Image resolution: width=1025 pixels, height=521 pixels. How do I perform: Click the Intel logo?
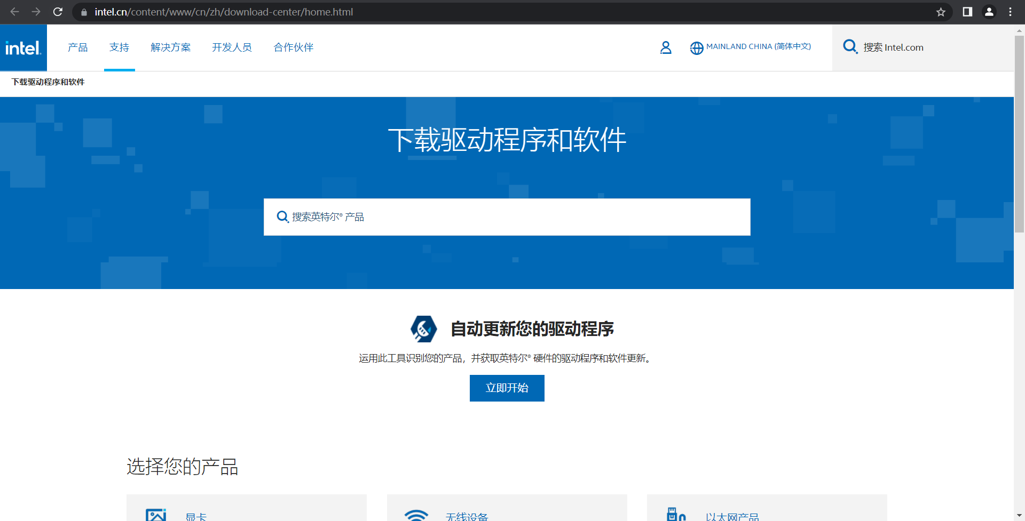pyautogui.click(x=23, y=48)
